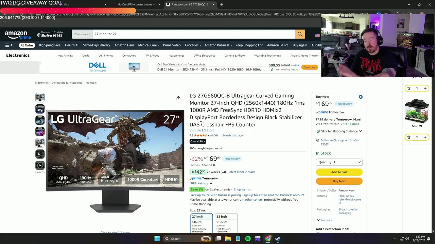Click into the Amazon search field
Image resolution: width=435 pixels, height=244 pixels.
pos(194,34)
